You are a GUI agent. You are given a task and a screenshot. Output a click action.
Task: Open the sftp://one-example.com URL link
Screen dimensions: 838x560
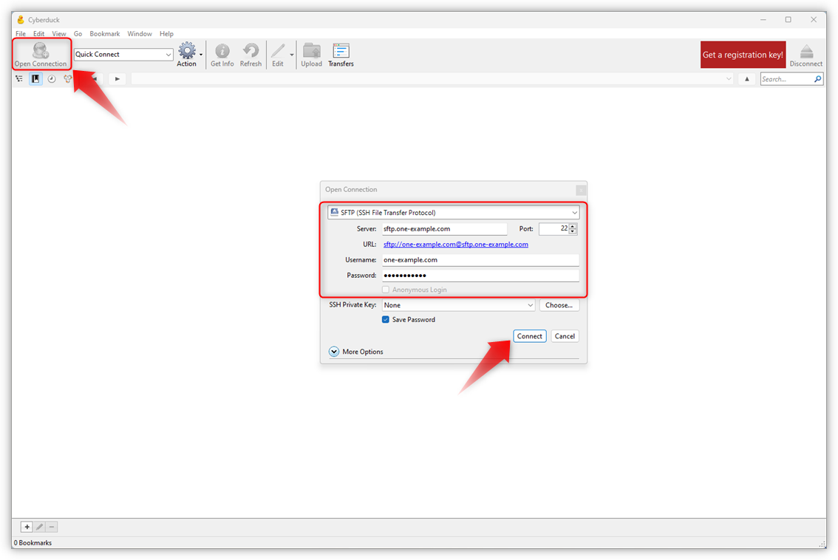456,245
